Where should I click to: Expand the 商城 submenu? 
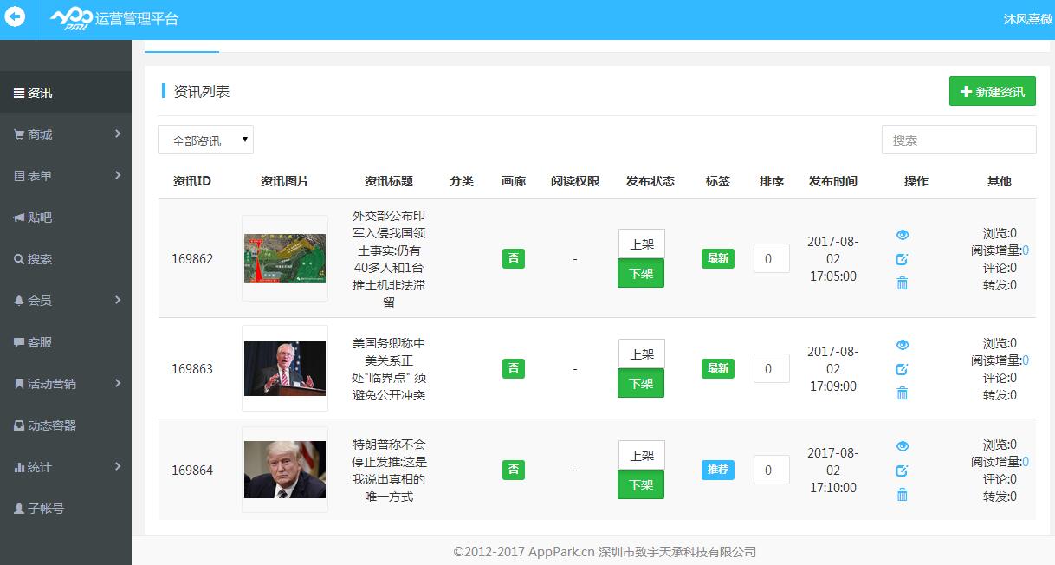[36, 134]
